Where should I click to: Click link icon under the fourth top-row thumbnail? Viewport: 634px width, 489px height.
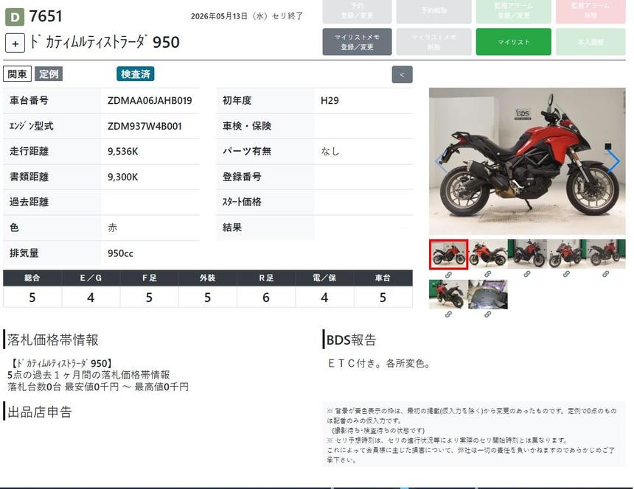[566, 274]
